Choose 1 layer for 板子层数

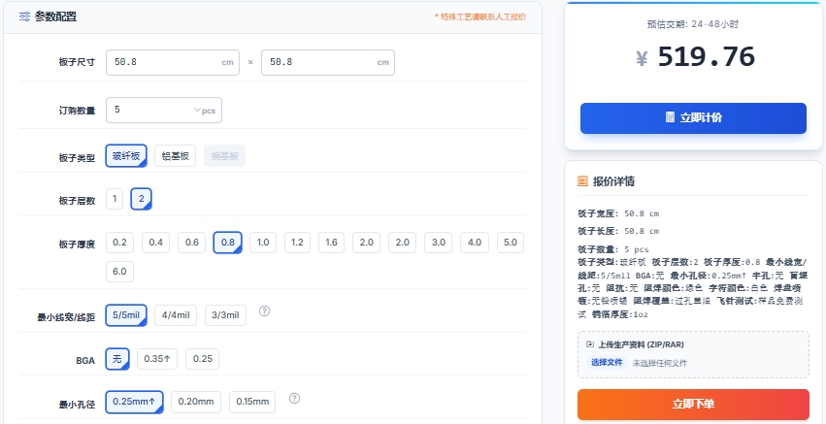pyautogui.click(x=116, y=199)
